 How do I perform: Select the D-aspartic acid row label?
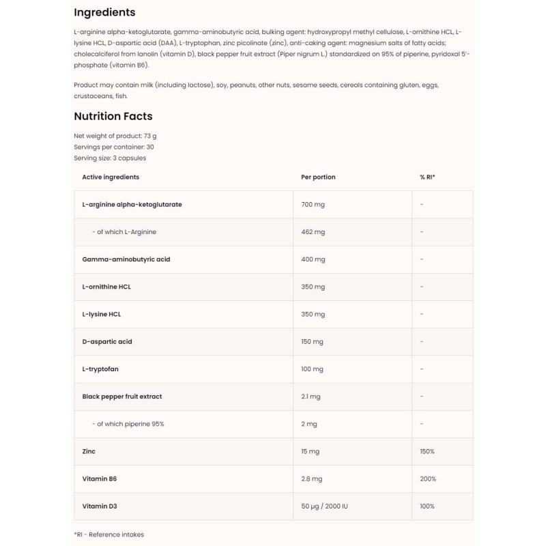click(107, 341)
